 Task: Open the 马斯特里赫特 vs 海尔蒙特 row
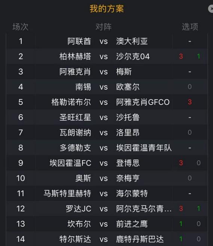coord(107,193)
